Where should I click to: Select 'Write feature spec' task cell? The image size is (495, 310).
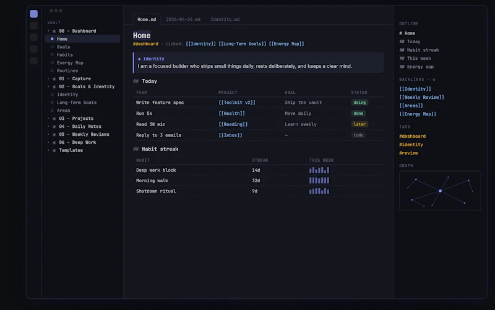160,103
